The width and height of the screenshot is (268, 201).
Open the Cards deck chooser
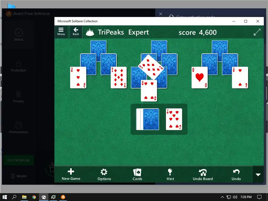pos(137,175)
